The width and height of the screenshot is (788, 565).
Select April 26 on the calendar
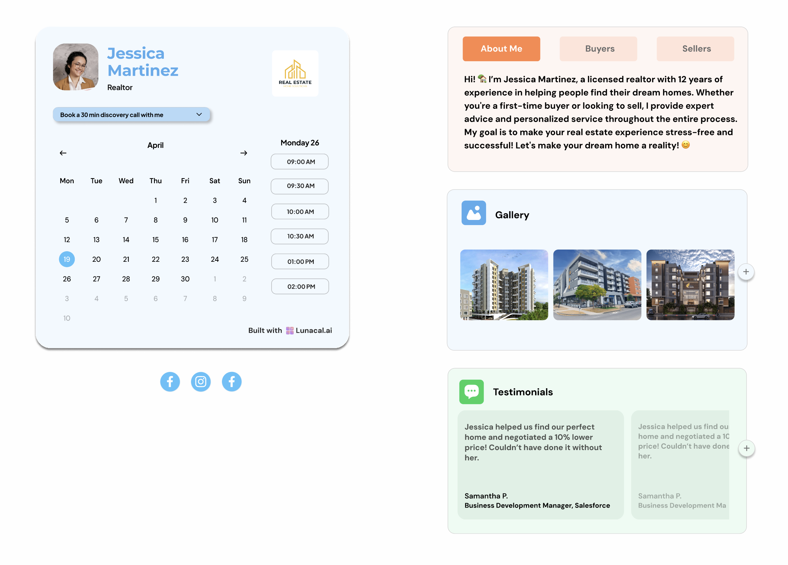point(66,278)
